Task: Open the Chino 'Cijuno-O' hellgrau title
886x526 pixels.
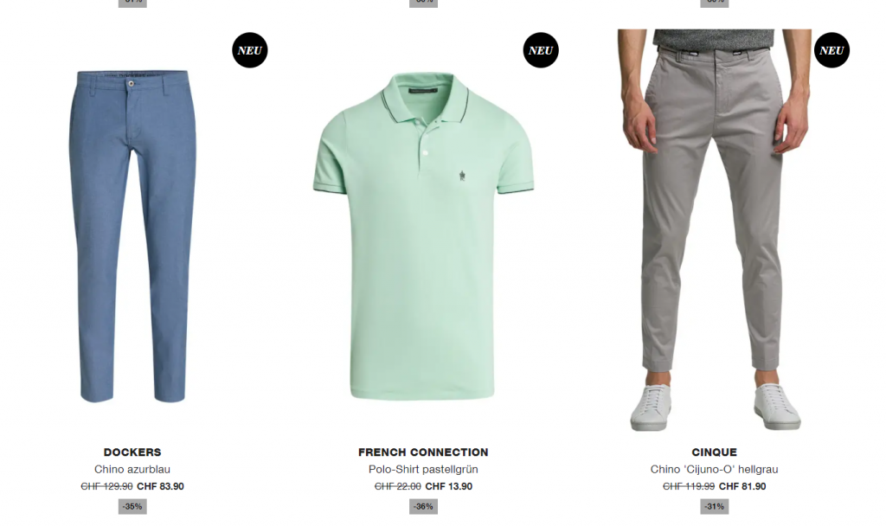Action: pos(714,469)
